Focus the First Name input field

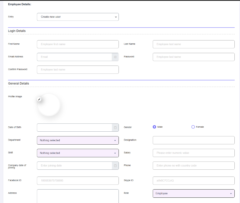[x=78, y=44]
